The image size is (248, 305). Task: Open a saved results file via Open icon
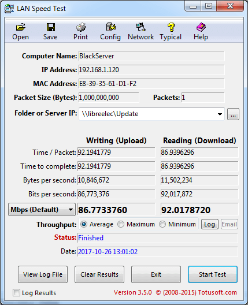coord(20,27)
